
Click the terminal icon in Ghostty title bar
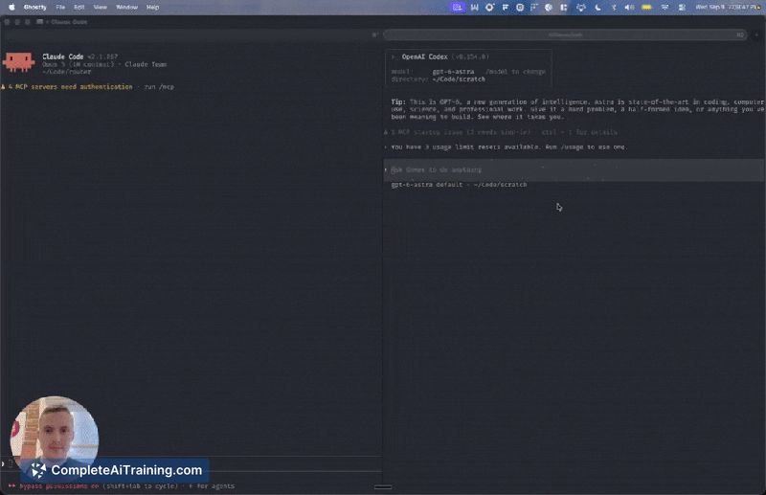tap(39, 22)
